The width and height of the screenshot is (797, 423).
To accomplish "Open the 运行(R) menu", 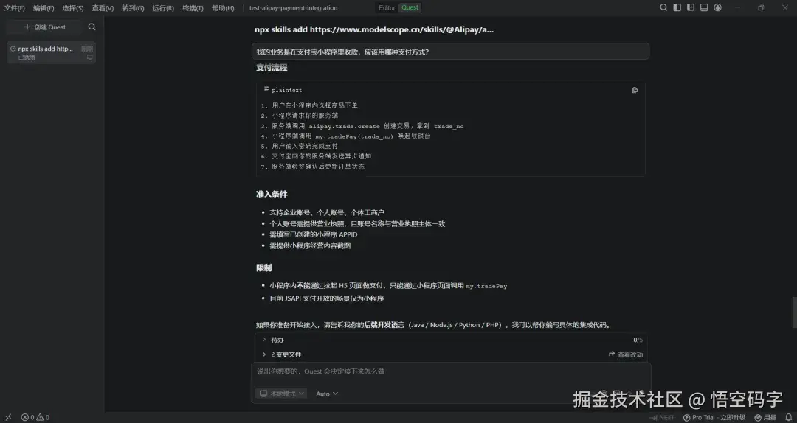I will coord(162,8).
